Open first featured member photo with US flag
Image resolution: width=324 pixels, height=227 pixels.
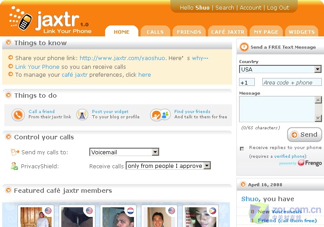36,217
